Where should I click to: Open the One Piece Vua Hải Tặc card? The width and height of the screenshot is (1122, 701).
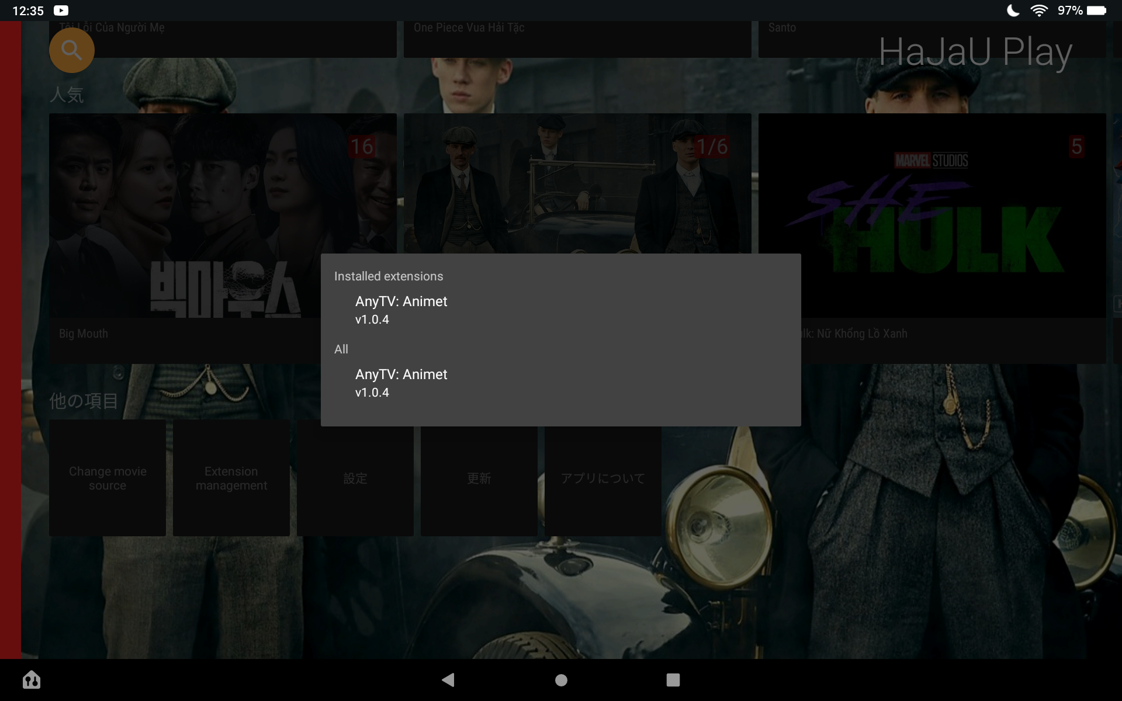click(x=577, y=39)
